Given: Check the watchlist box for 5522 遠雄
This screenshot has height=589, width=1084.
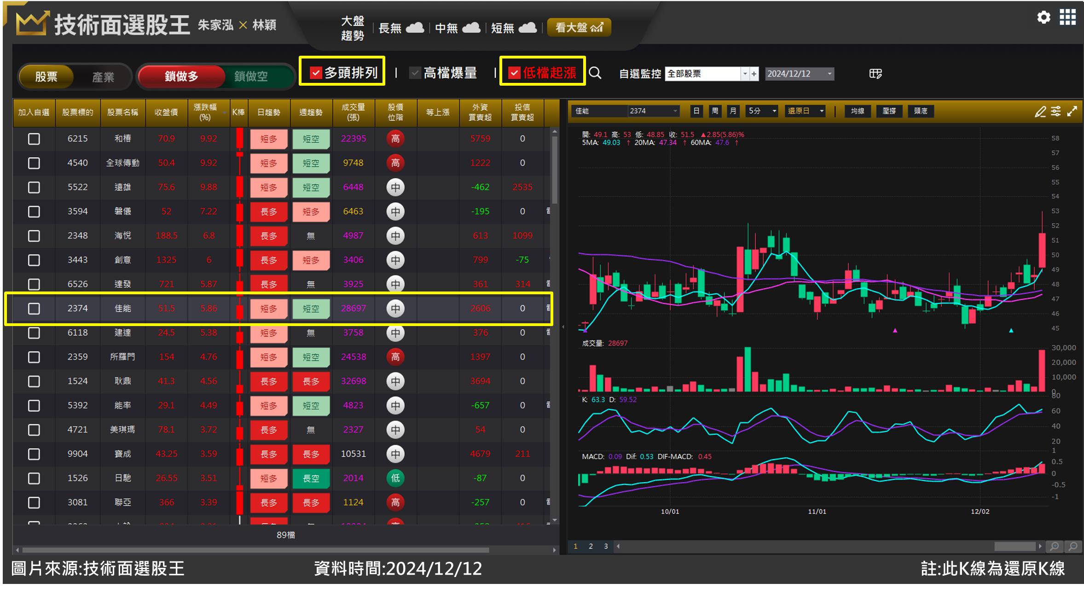Looking at the screenshot, I should point(34,187).
